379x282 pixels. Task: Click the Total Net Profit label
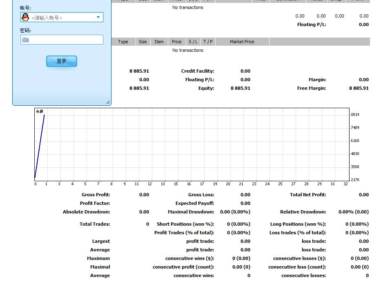tap(308, 195)
